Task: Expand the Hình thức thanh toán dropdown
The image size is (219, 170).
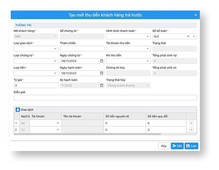Action: [128, 36]
